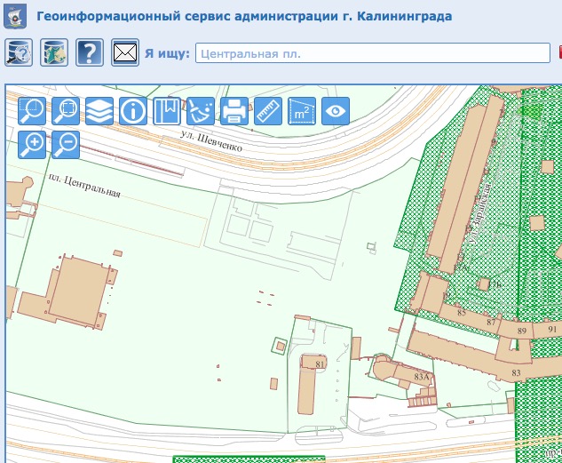Select the zoom-to-rectangle magnifier tool
Screen dimensions: 562x463
click(32, 111)
